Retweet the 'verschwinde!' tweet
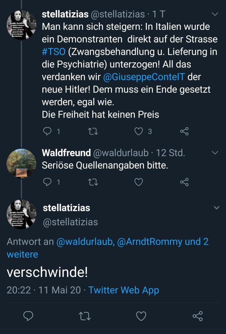226x334 pixels. tap(85, 316)
